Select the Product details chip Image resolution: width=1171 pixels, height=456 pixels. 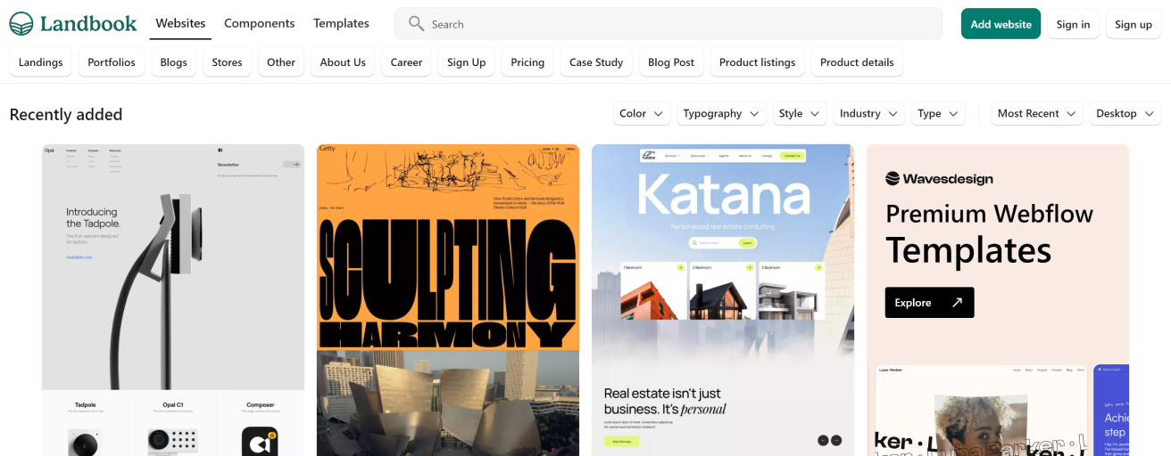(857, 62)
